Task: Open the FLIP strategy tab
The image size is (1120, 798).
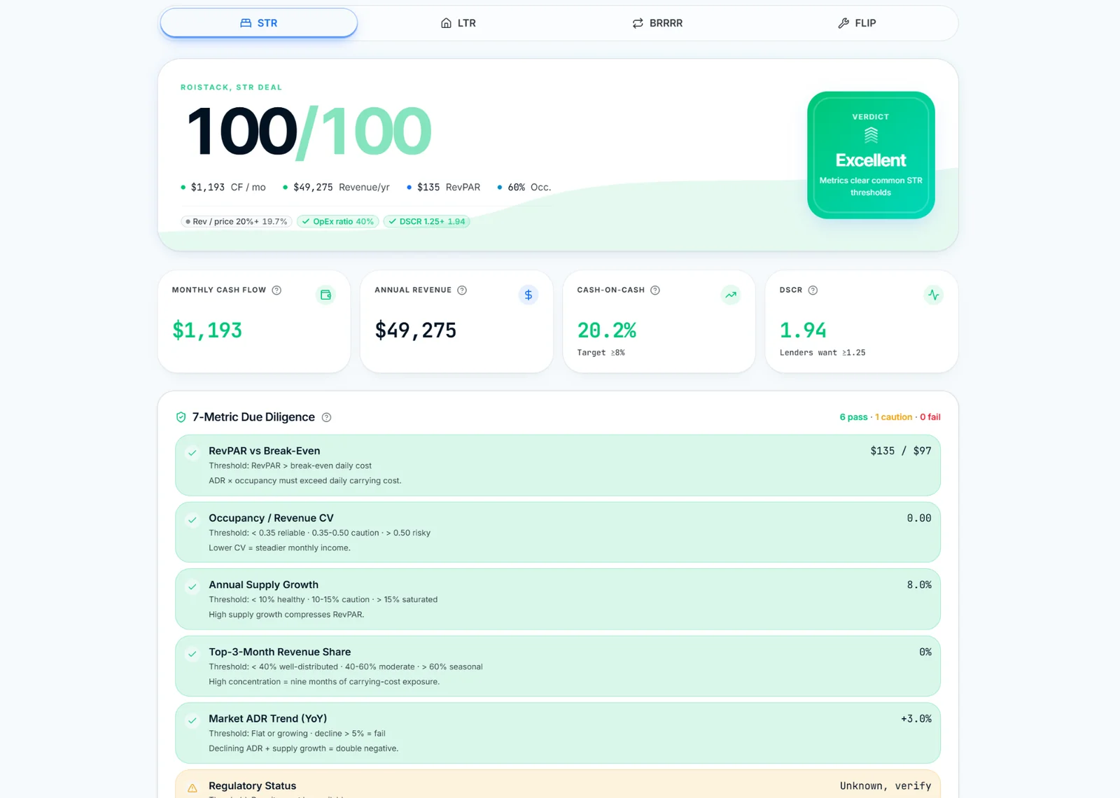Action: [x=857, y=23]
